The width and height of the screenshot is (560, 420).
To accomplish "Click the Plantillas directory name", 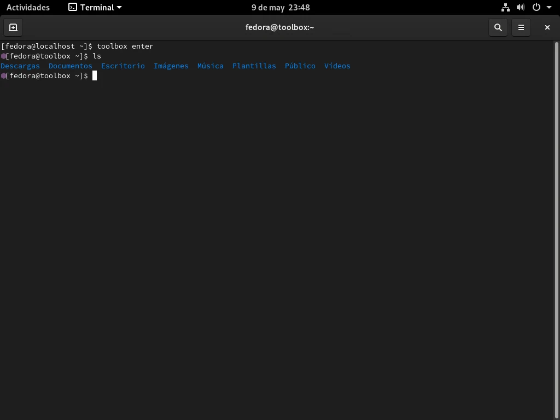I will pyautogui.click(x=254, y=66).
